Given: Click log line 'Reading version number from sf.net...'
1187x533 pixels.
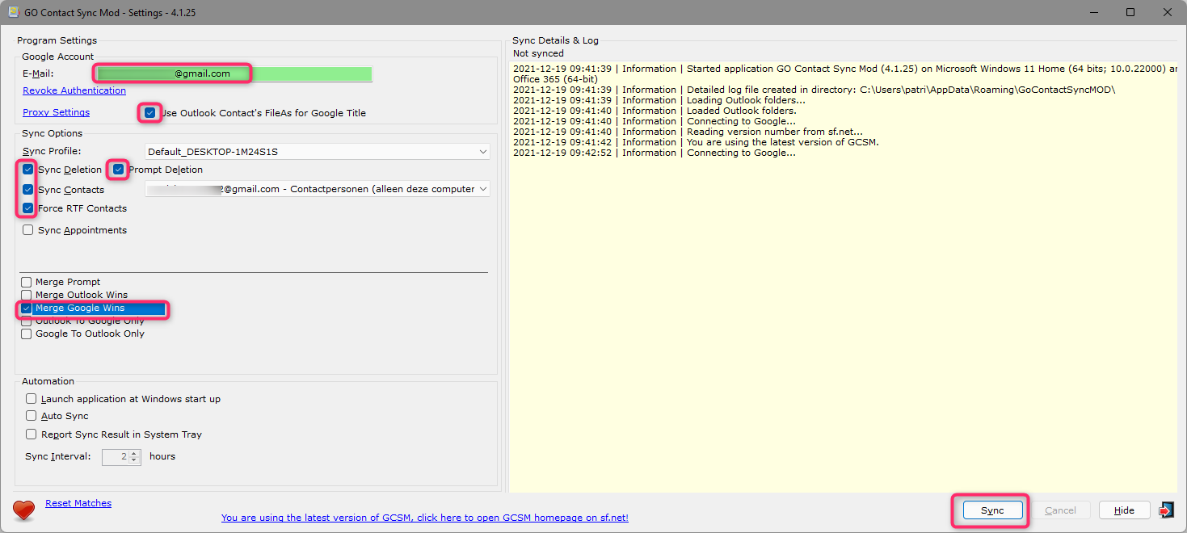Looking at the screenshot, I should (x=688, y=132).
